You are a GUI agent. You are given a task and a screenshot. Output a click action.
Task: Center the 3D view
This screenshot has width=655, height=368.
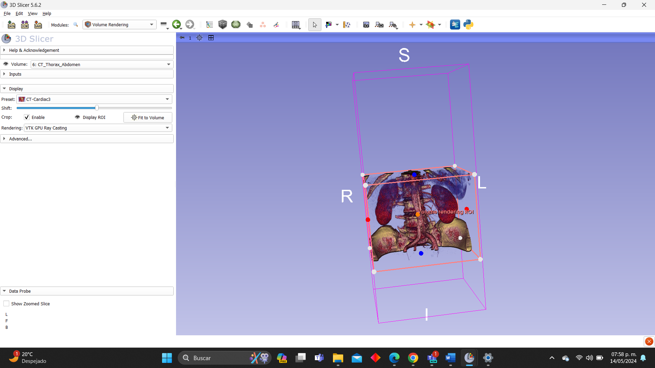(x=200, y=38)
